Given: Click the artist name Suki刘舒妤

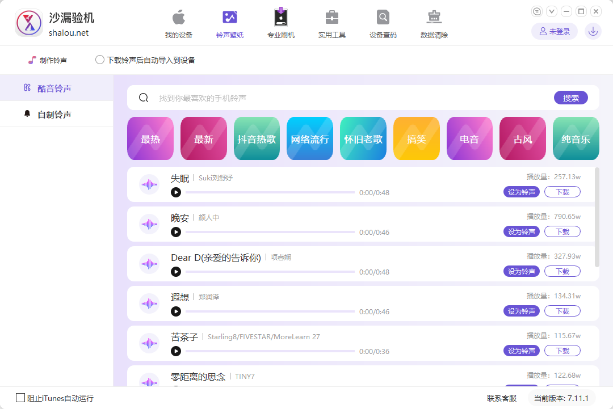Looking at the screenshot, I should pos(216,178).
